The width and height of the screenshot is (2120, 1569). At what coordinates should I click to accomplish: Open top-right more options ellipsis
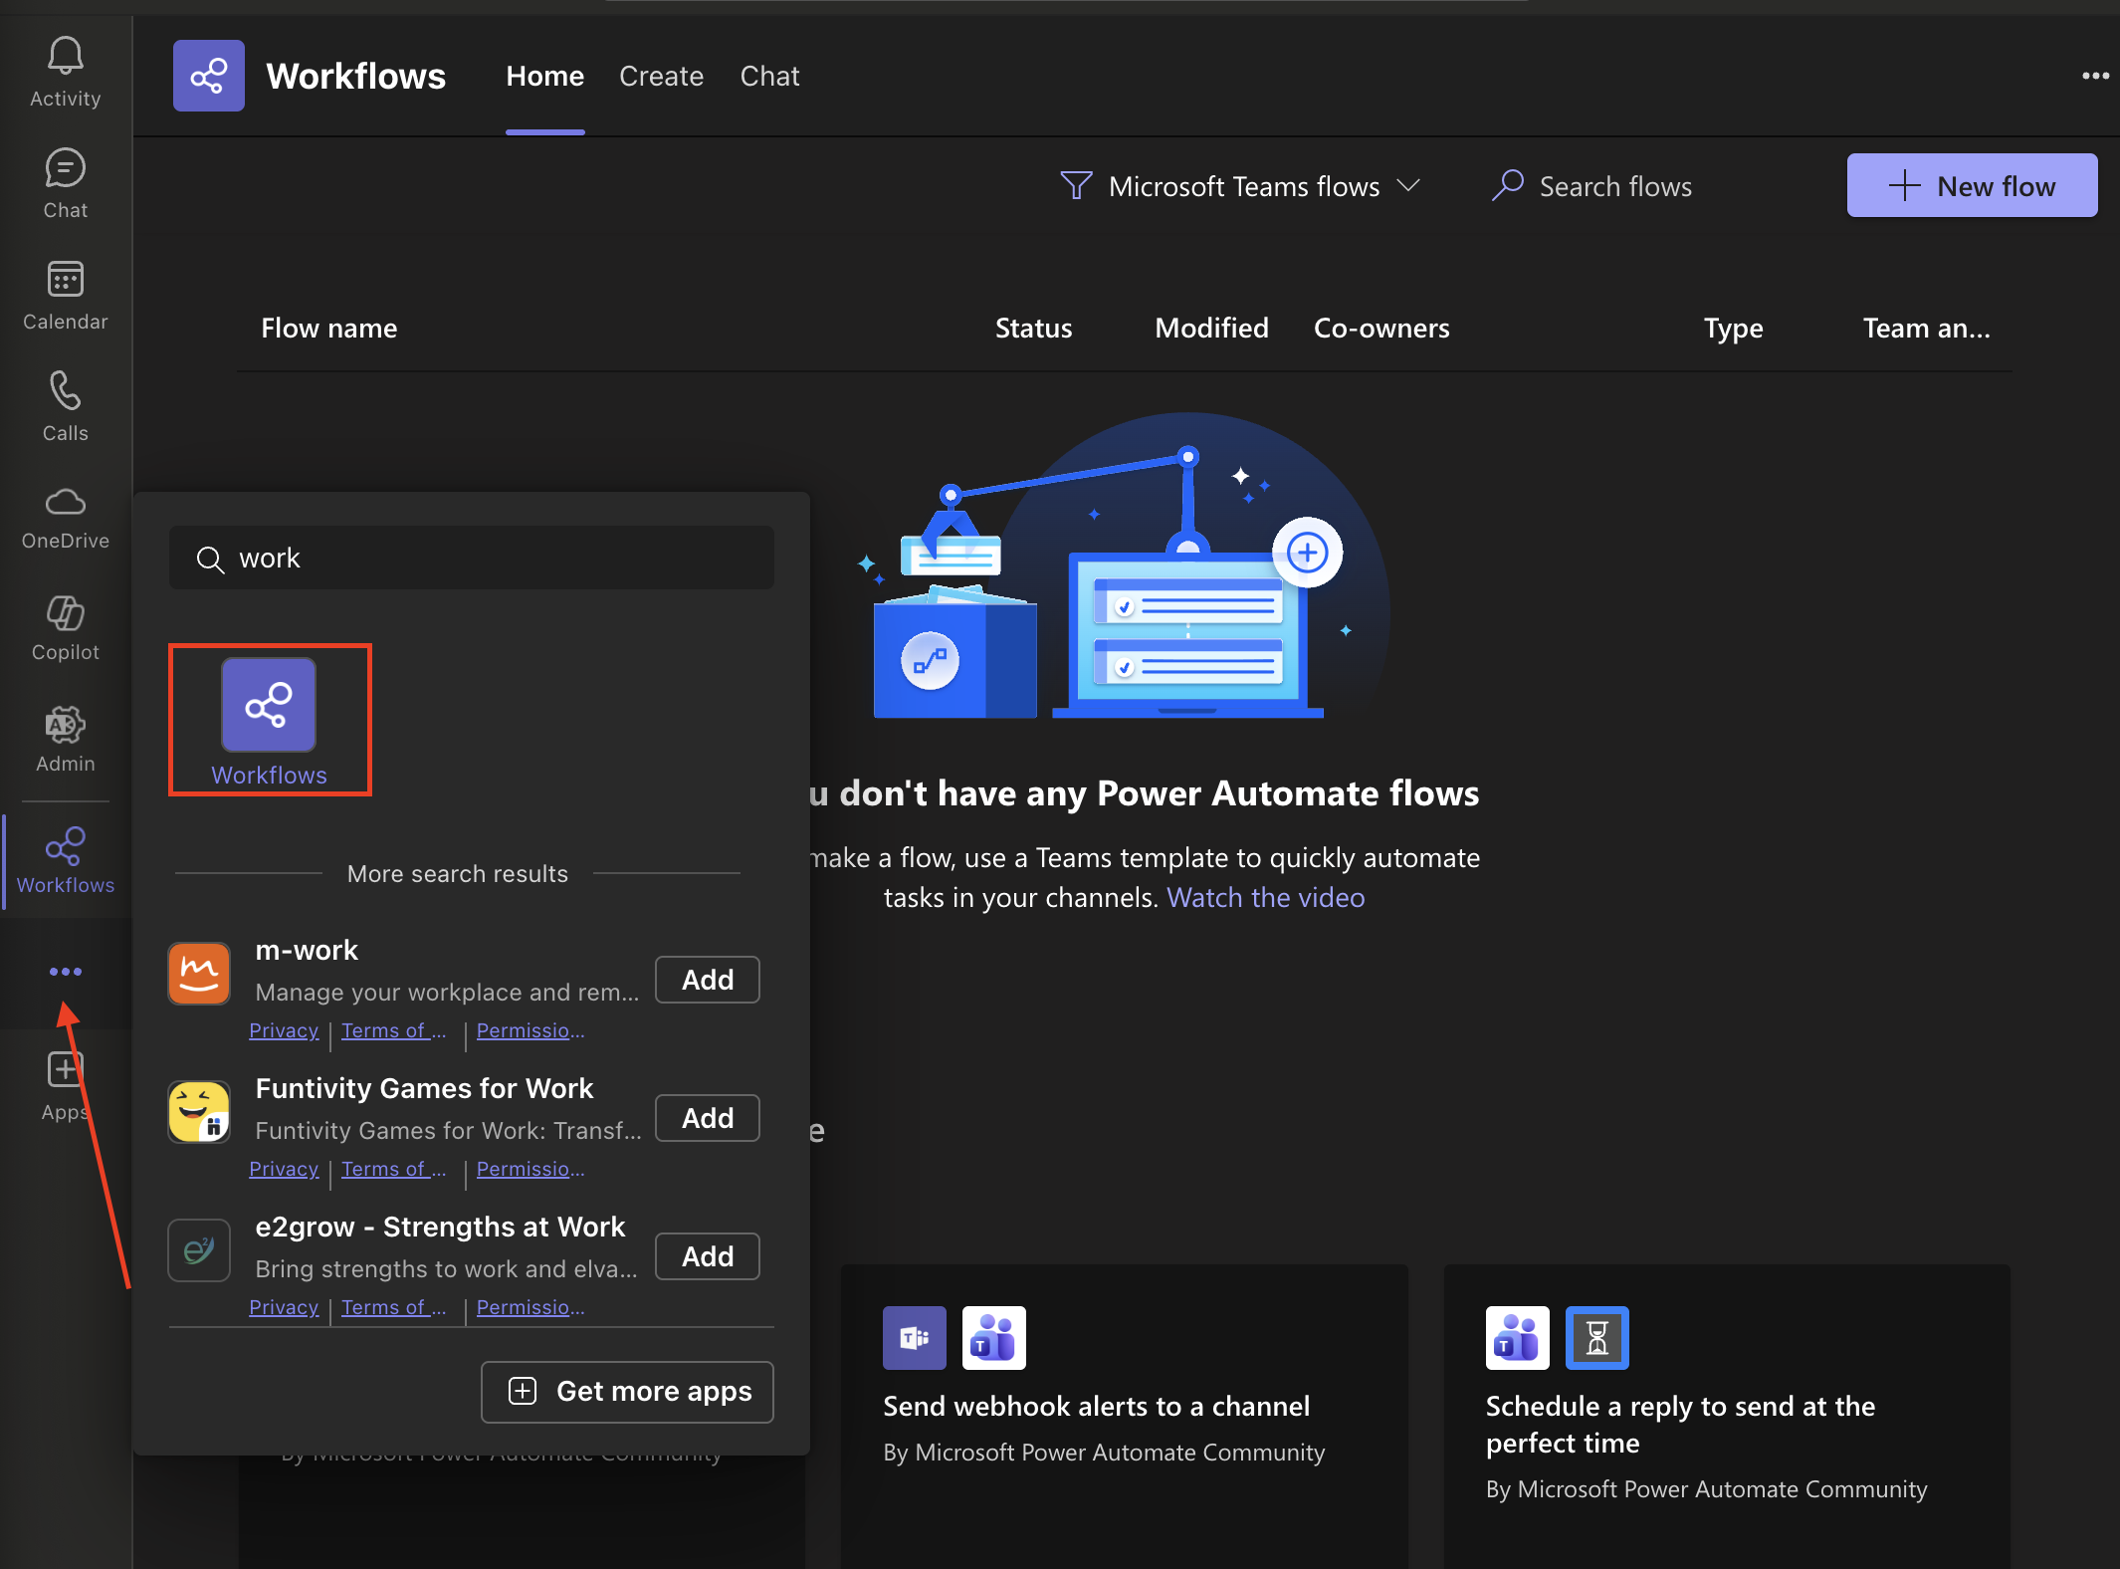click(2095, 76)
